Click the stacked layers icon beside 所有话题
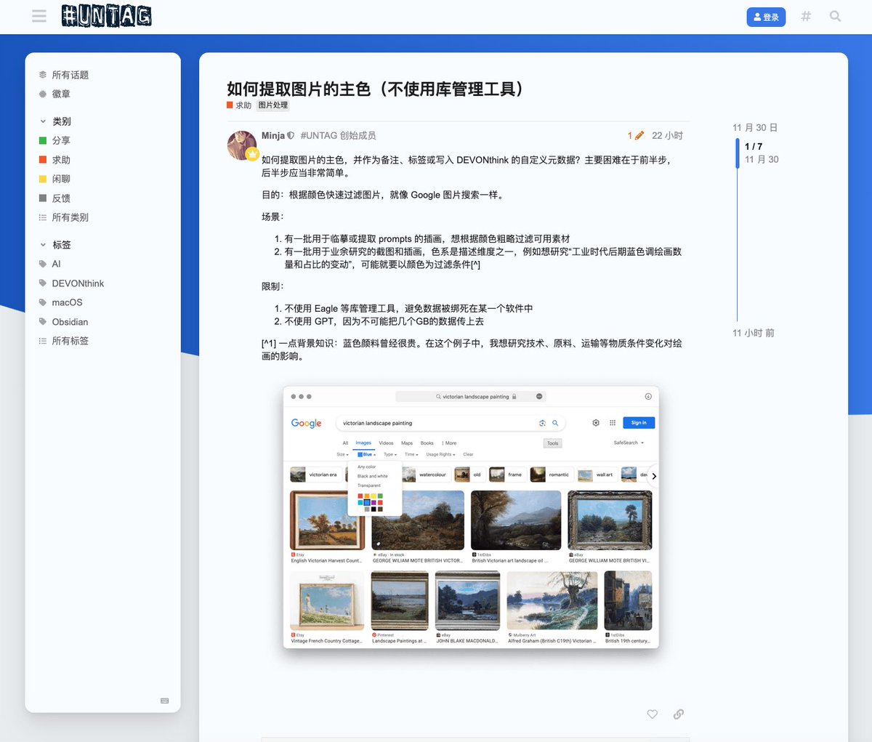This screenshot has width=872, height=742. [42, 74]
